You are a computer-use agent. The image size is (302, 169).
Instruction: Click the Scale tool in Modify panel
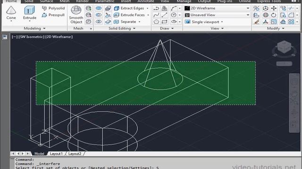[274, 22]
